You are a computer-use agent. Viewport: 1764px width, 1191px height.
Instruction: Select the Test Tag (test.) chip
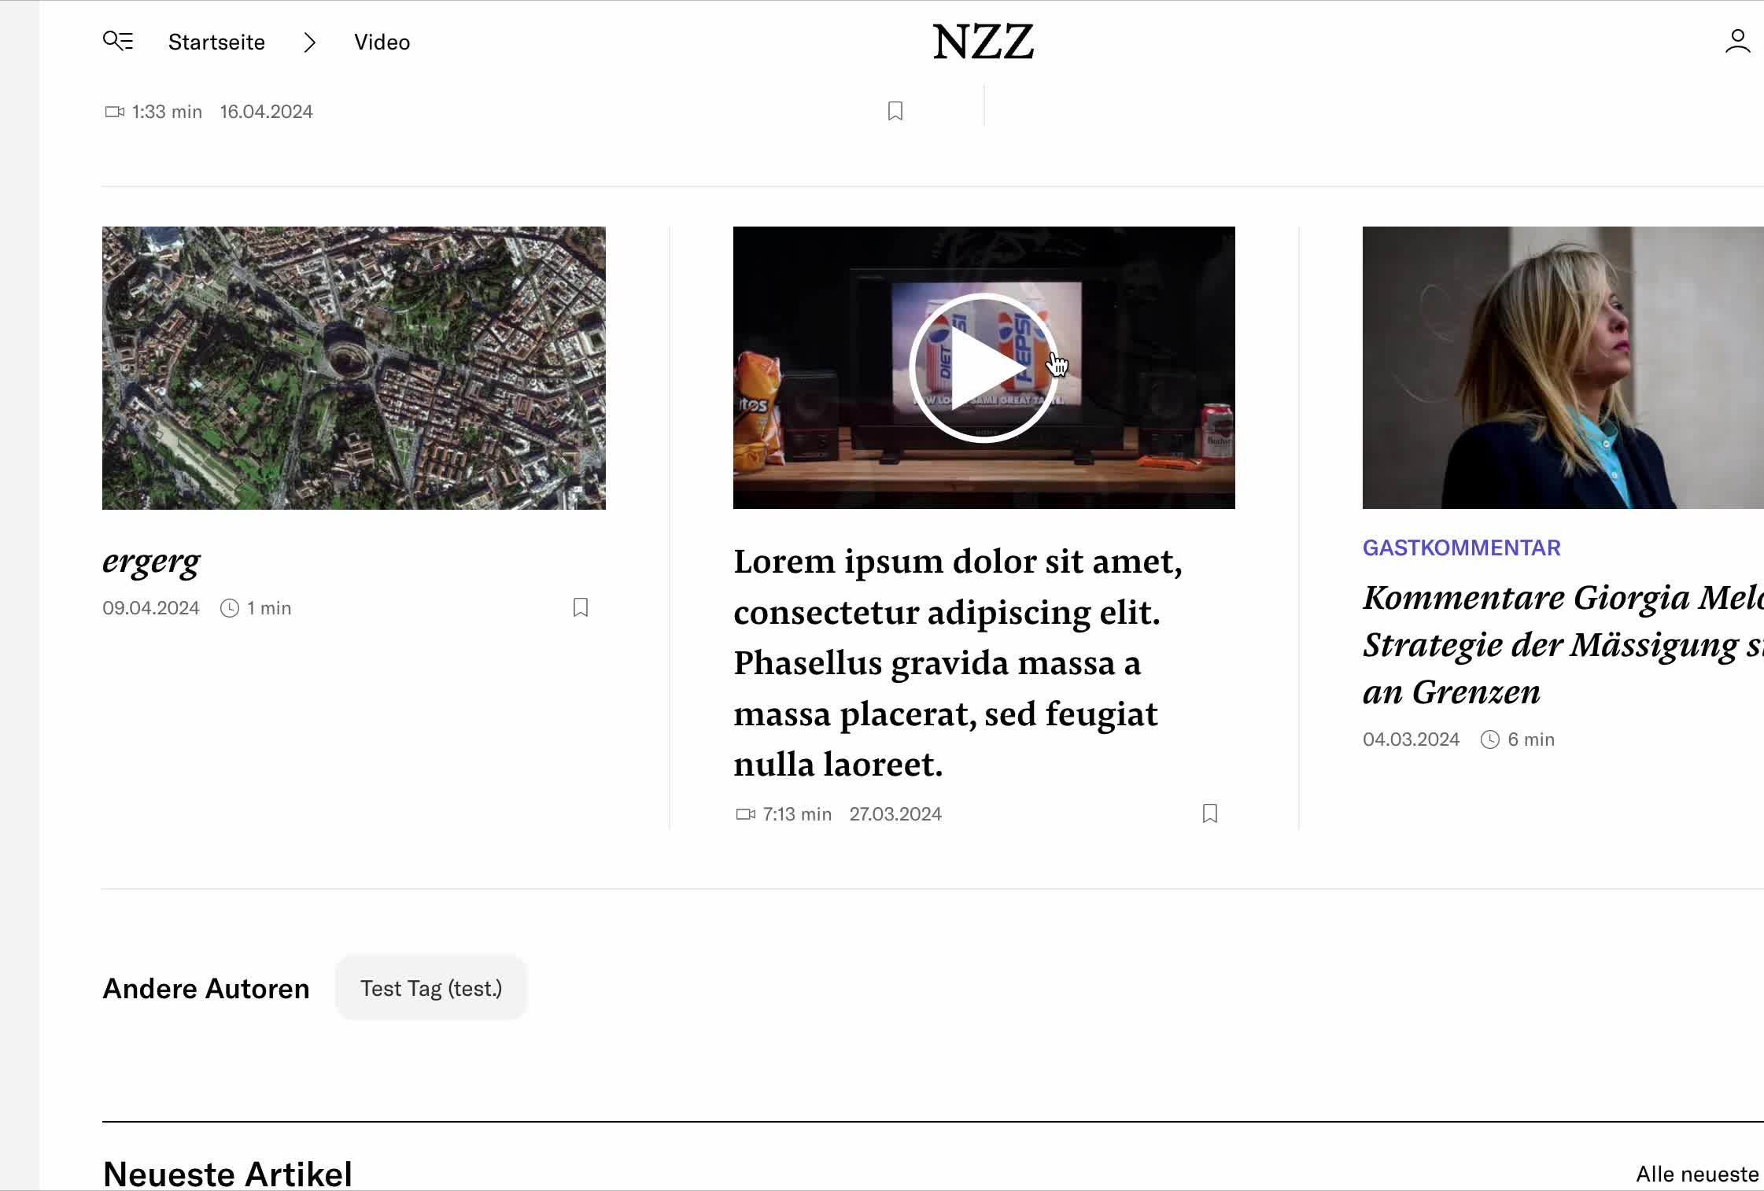430,988
